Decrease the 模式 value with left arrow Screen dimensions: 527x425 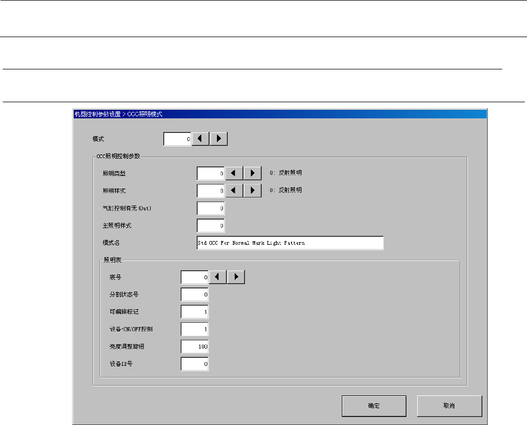(x=201, y=139)
